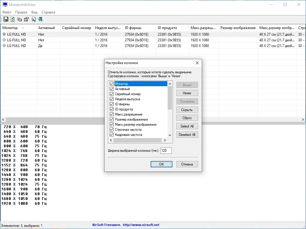
Task: Toggle the Макс.размер изображения checkbox
Action: (x=112, y=124)
